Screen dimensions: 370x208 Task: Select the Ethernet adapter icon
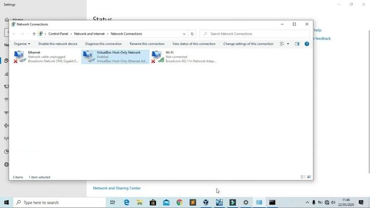(x=19, y=57)
